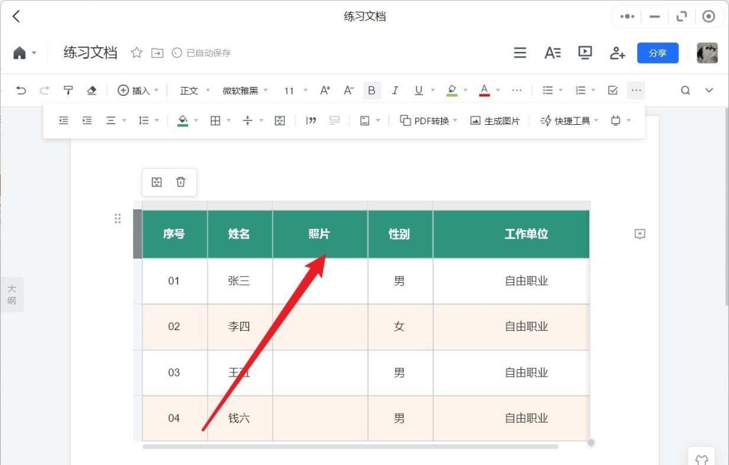Open the search icon in the toolbar
This screenshot has width=729, height=465.
click(685, 90)
